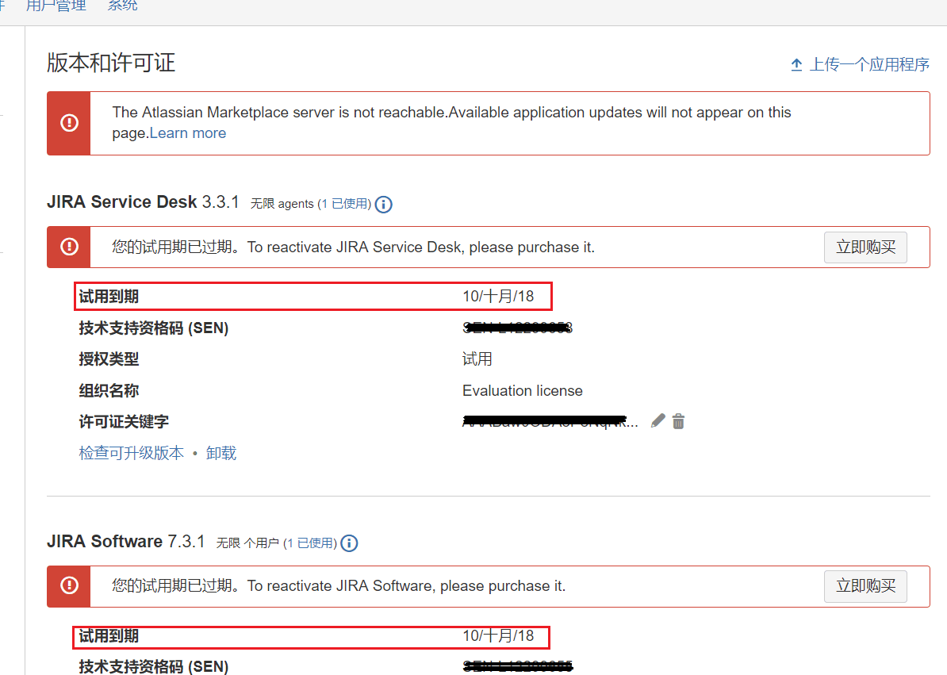Select 试用到期 label under JIRA Service Desk

point(109,297)
